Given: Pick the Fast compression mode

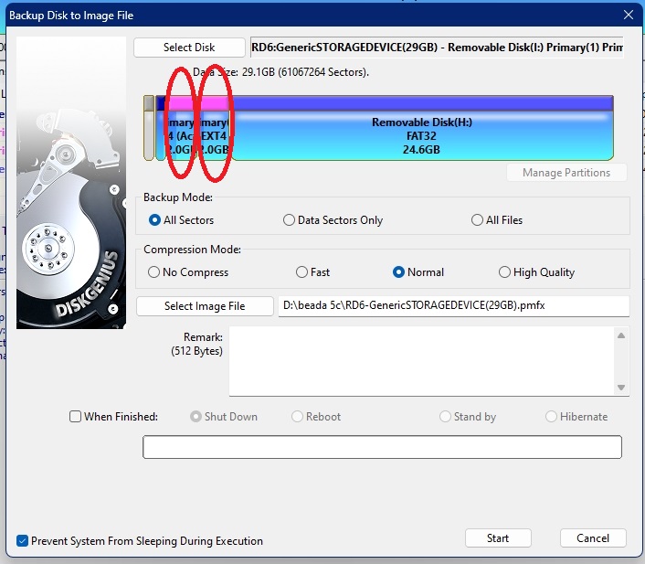Looking at the screenshot, I should pos(302,272).
